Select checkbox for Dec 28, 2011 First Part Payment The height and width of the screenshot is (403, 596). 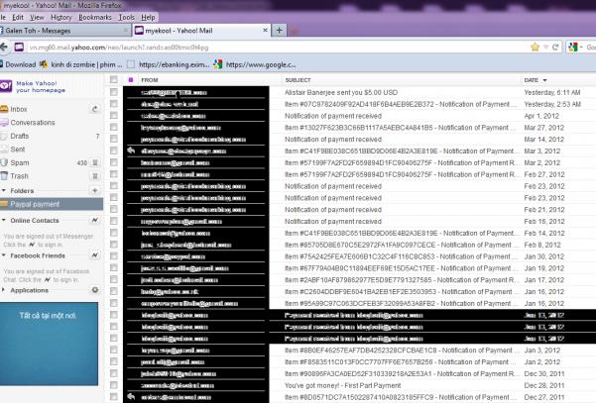click(114, 385)
